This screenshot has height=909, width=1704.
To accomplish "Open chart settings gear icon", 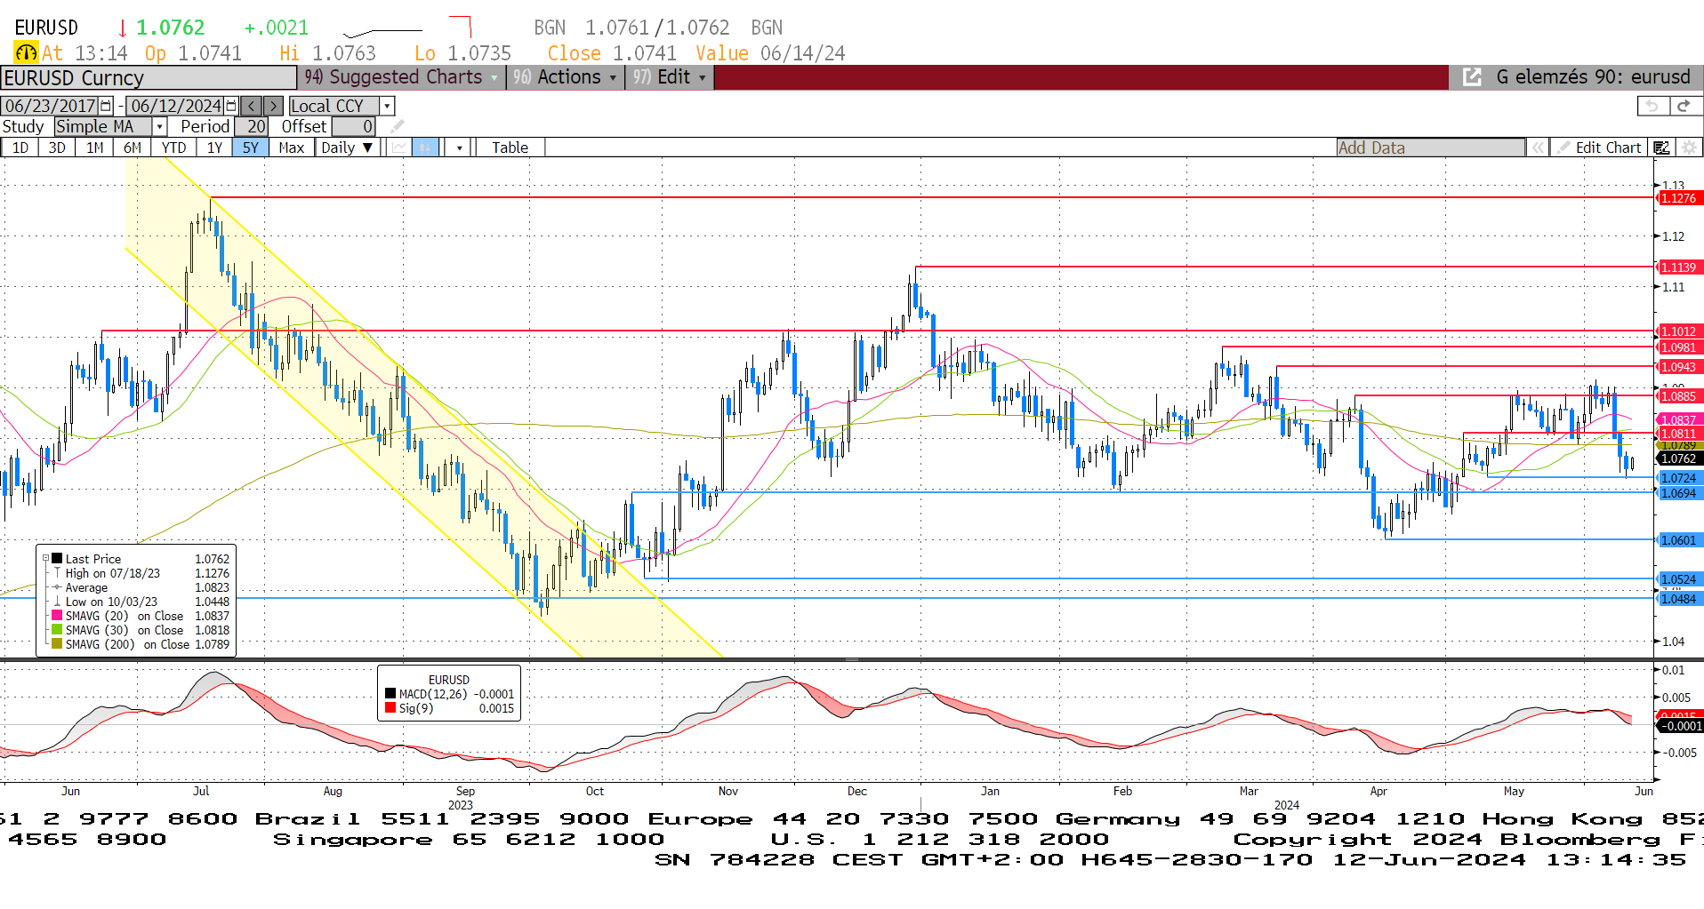I will [x=1689, y=148].
